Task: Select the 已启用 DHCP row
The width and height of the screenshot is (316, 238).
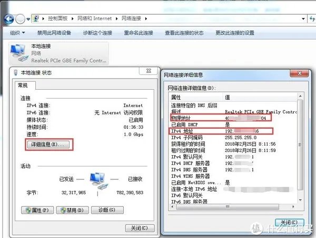Action: point(233,125)
